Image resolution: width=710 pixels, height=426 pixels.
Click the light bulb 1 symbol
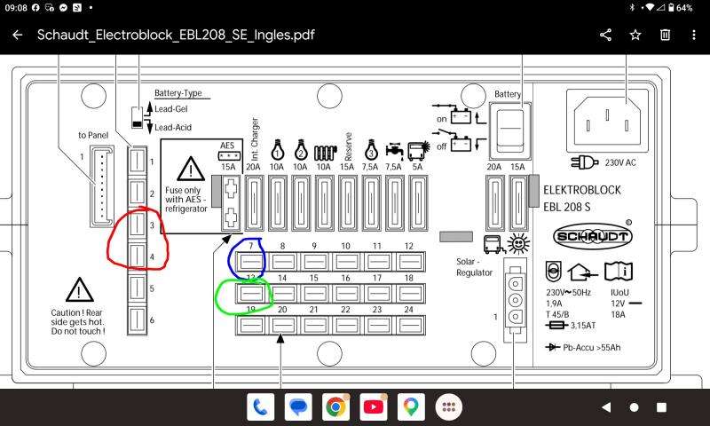277,149
